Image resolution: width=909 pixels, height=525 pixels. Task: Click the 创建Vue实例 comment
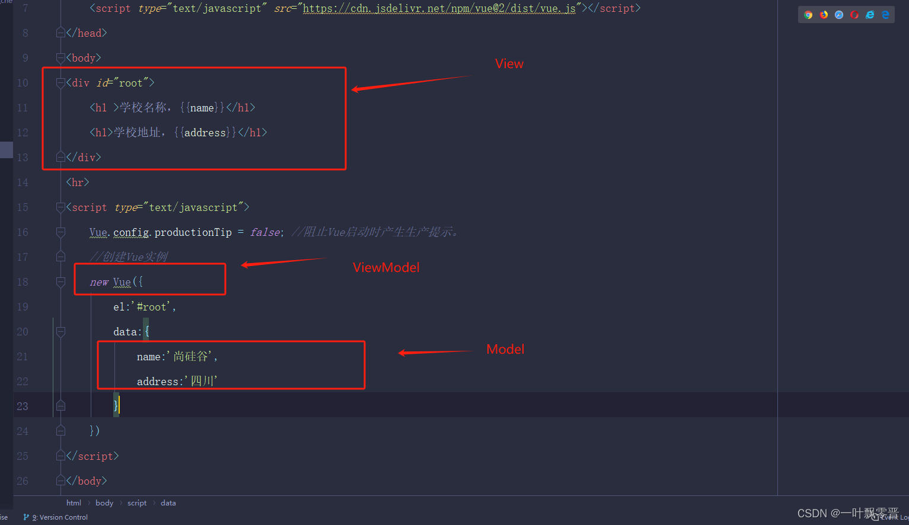(x=129, y=257)
